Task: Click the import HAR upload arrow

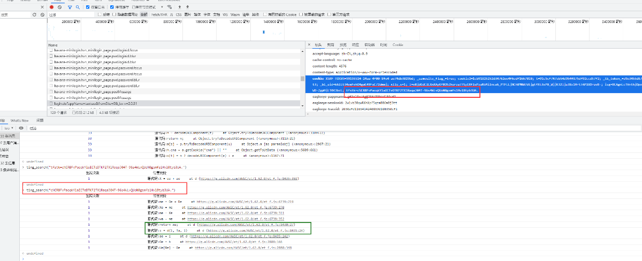Action: tap(179, 7)
